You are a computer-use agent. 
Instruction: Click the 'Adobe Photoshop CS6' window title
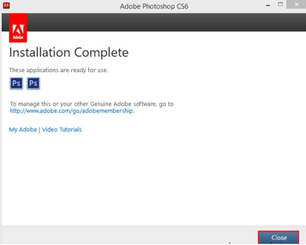click(x=154, y=6)
